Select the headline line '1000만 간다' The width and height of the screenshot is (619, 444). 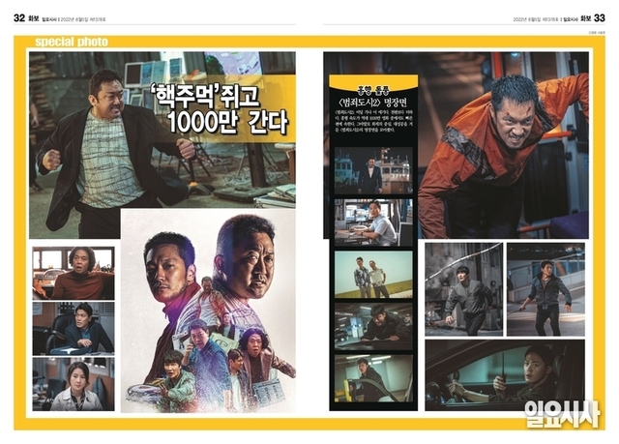click(x=229, y=122)
